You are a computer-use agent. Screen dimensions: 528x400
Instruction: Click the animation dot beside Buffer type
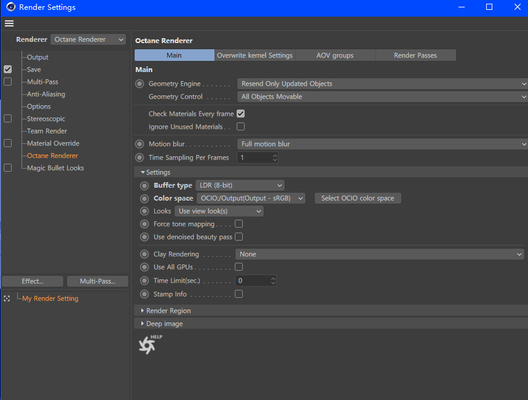[x=144, y=185]
